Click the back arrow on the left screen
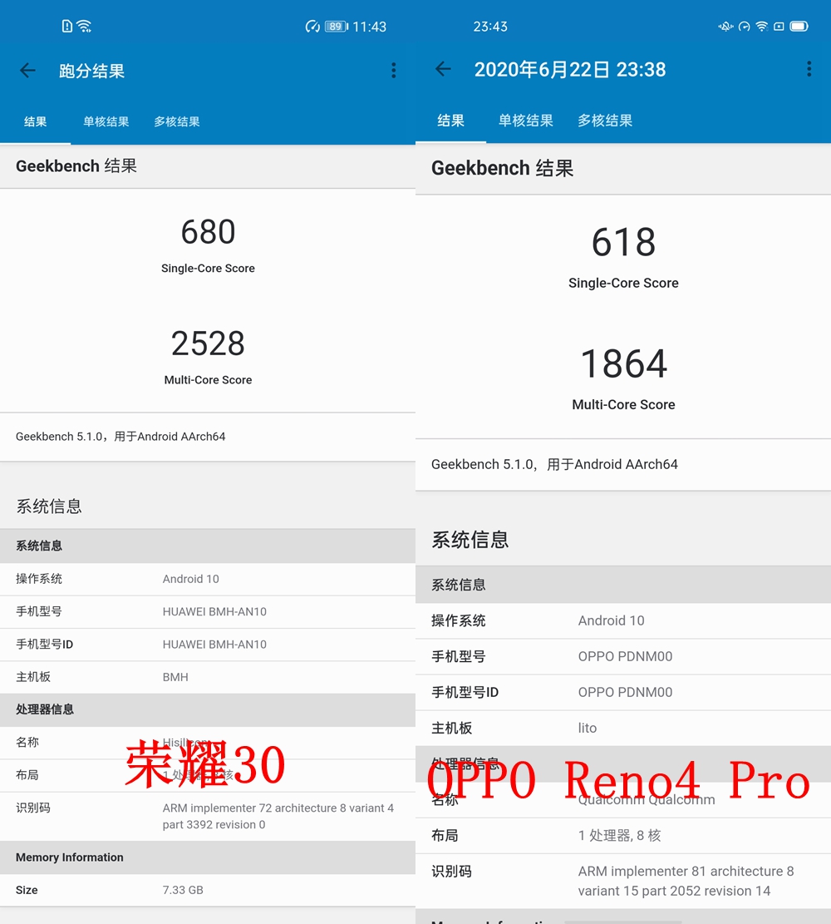The image size is (831, 924). [x=27, y=70]
